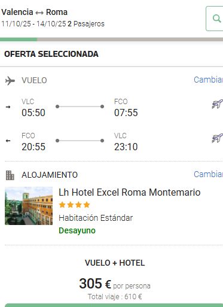Click the booking progress bar
Viewport: 223px width, 307px height.
coord(111,39)
